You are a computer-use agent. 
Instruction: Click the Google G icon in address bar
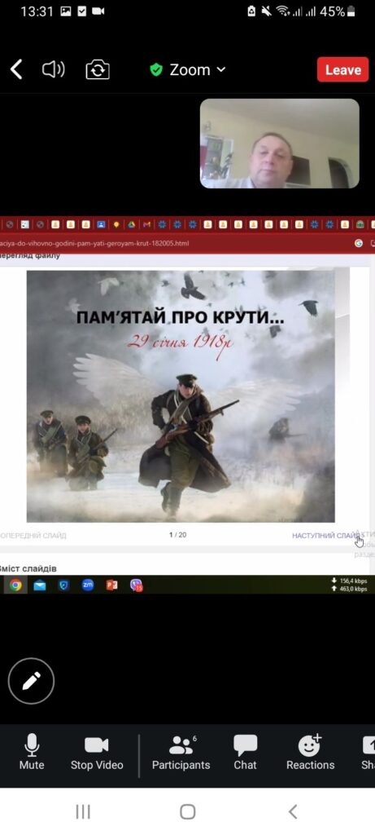click(359, 243)
